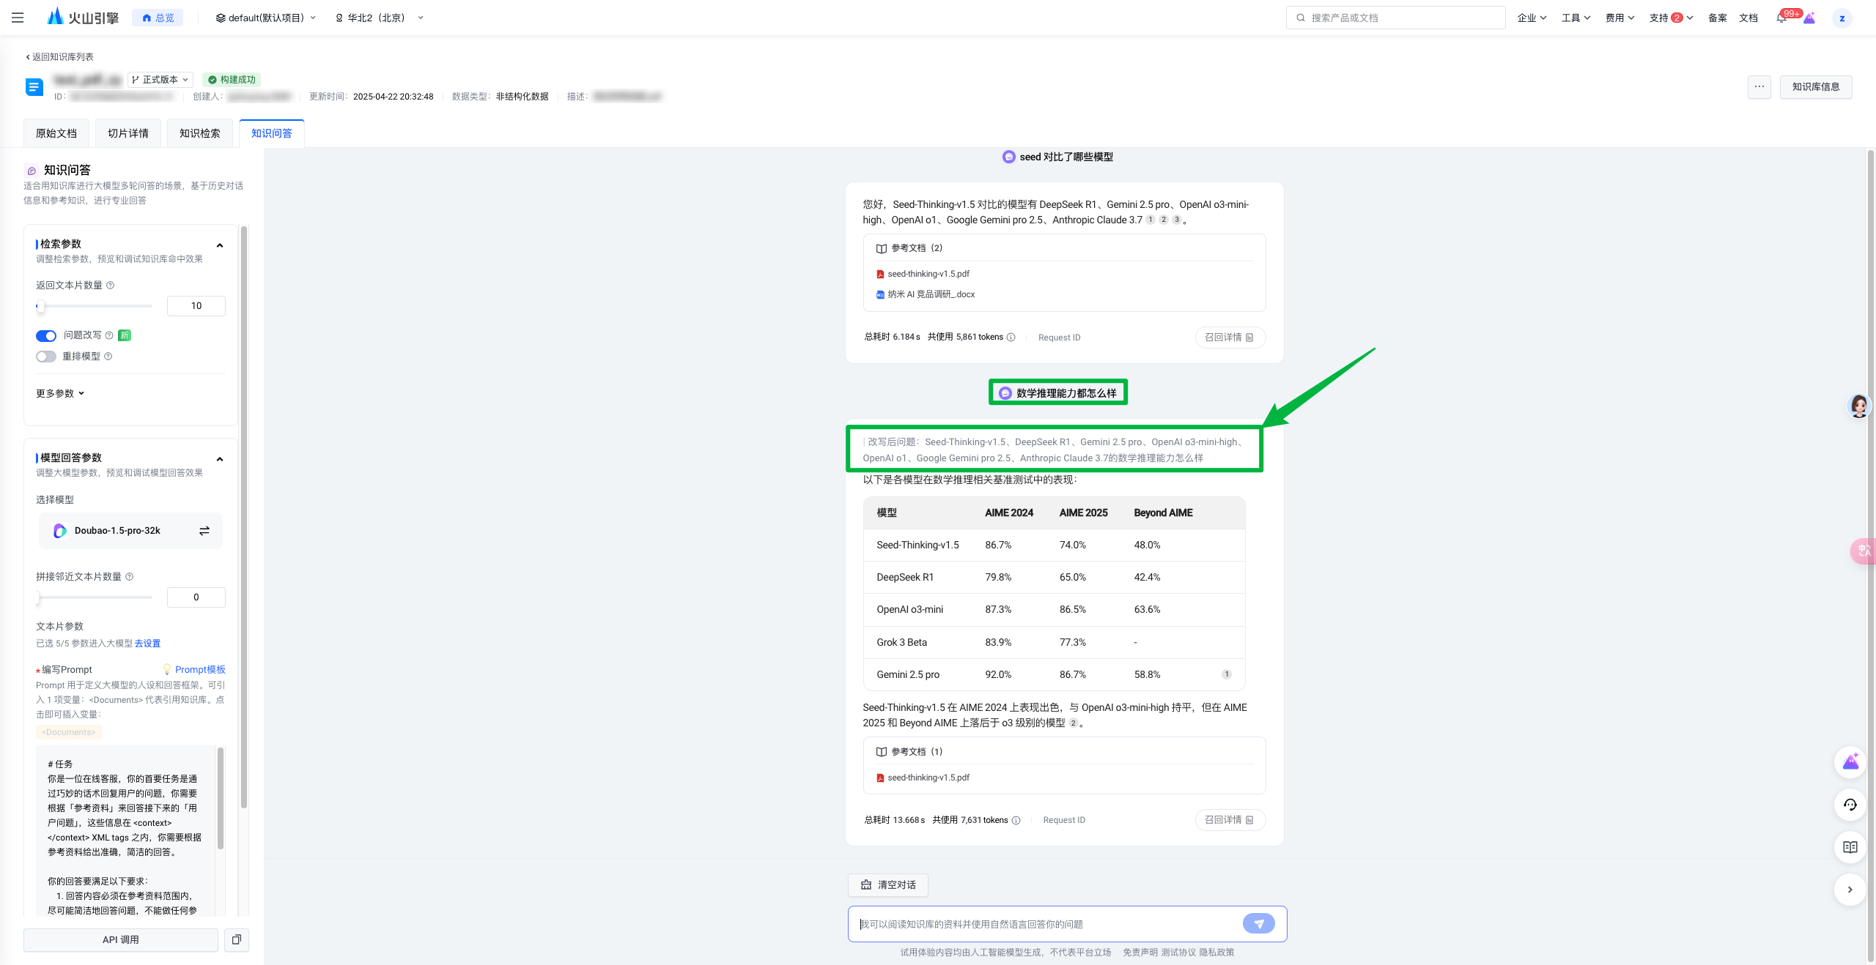
Task: Click the help icon next to 拼接邻近文本片数量
Action: [x=130, y=576]
